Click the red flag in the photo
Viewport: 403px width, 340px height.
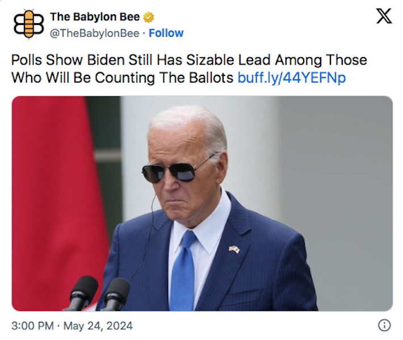coord(57,200)
